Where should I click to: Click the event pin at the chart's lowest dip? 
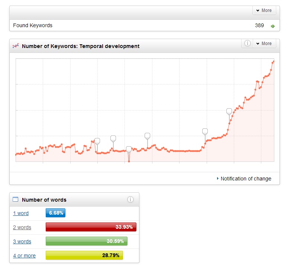(x=129, y=149)
